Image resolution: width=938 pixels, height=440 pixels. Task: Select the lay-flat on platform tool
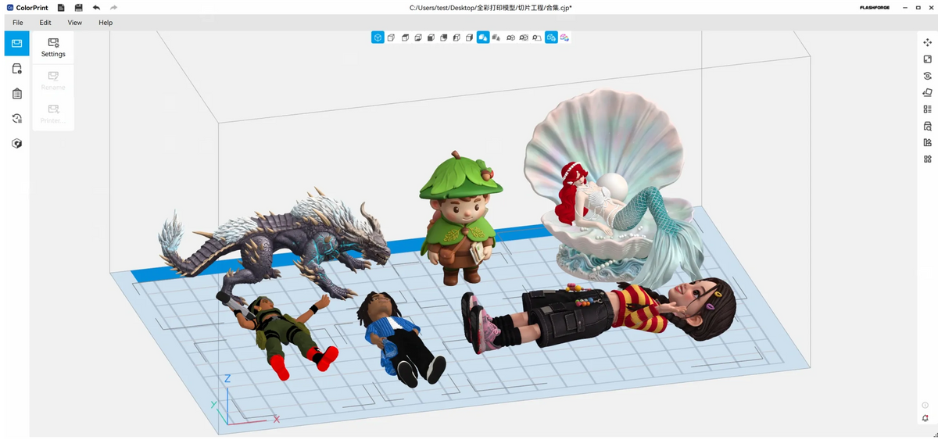point(927,92)
